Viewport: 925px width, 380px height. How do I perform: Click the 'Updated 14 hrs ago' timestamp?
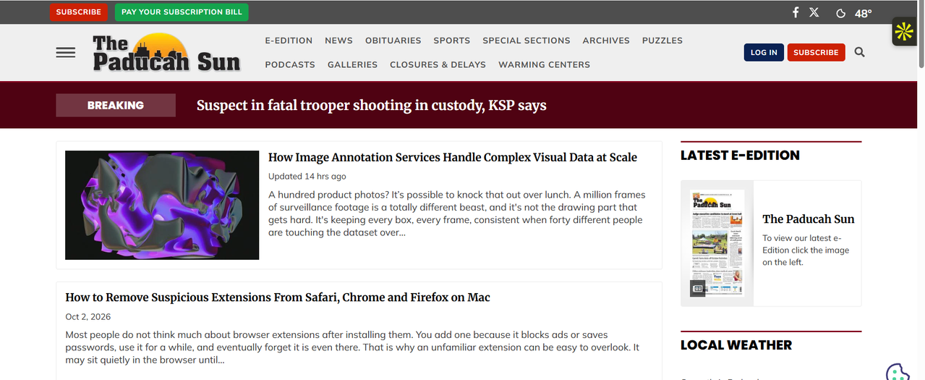pos(307,176)
